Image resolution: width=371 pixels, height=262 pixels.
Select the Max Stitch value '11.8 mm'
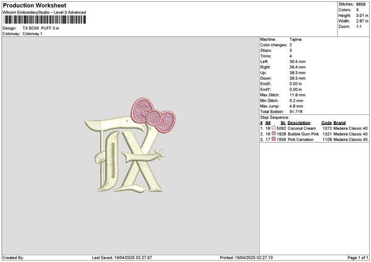click(x=297, y=95)
